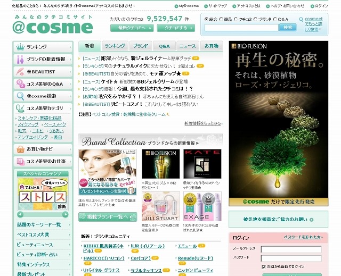The width and height of the screenshot is (341, 276).
Task: Click the メールアドレス input field
Action: coord(291,249)
